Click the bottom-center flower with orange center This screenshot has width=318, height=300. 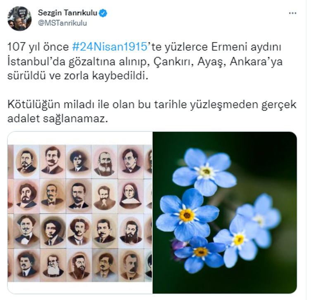(x=201, y=253)
